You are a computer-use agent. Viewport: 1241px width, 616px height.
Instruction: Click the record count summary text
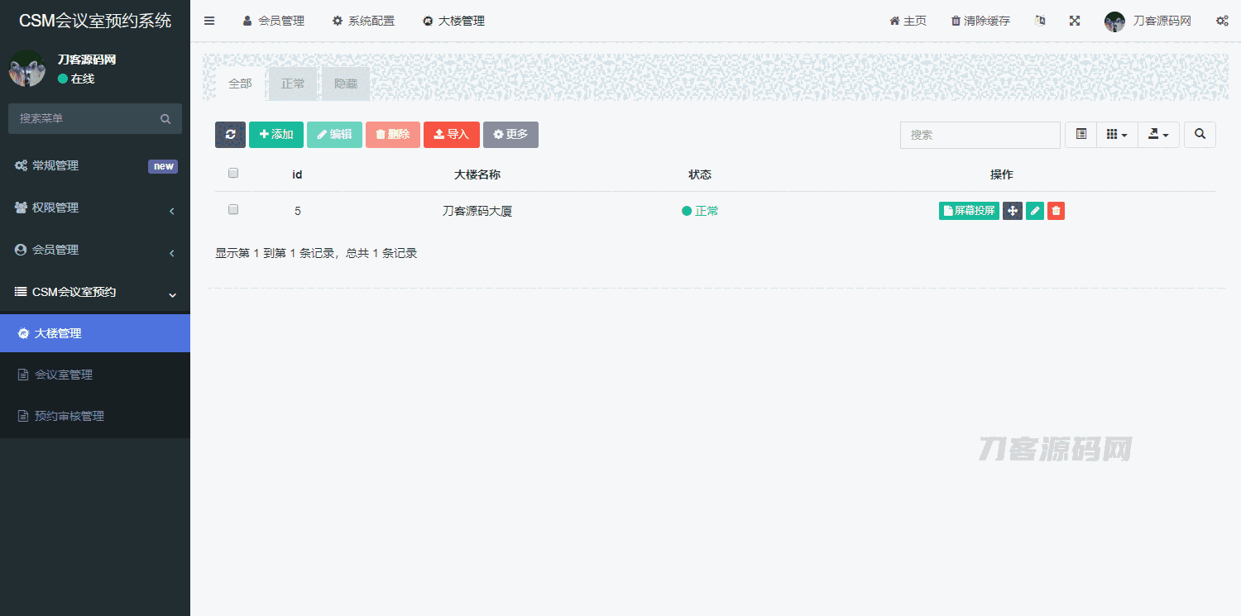[316, 253]
